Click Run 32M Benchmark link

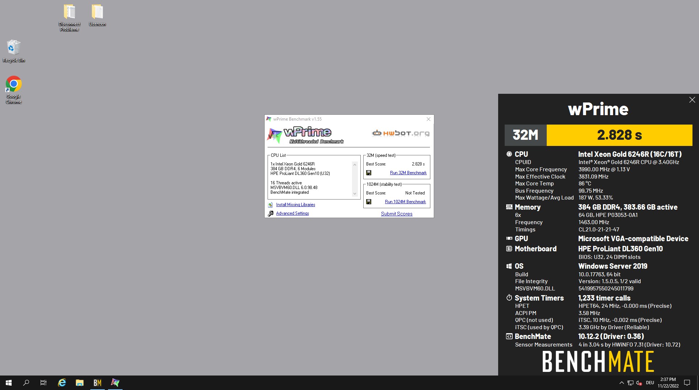click(408, 173)
